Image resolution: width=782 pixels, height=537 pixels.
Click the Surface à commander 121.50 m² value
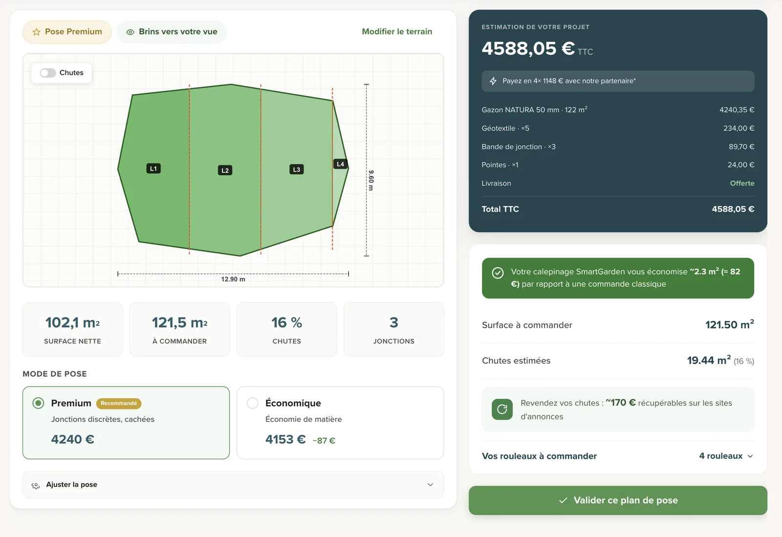pyautogui.click(x=730, y=325)
